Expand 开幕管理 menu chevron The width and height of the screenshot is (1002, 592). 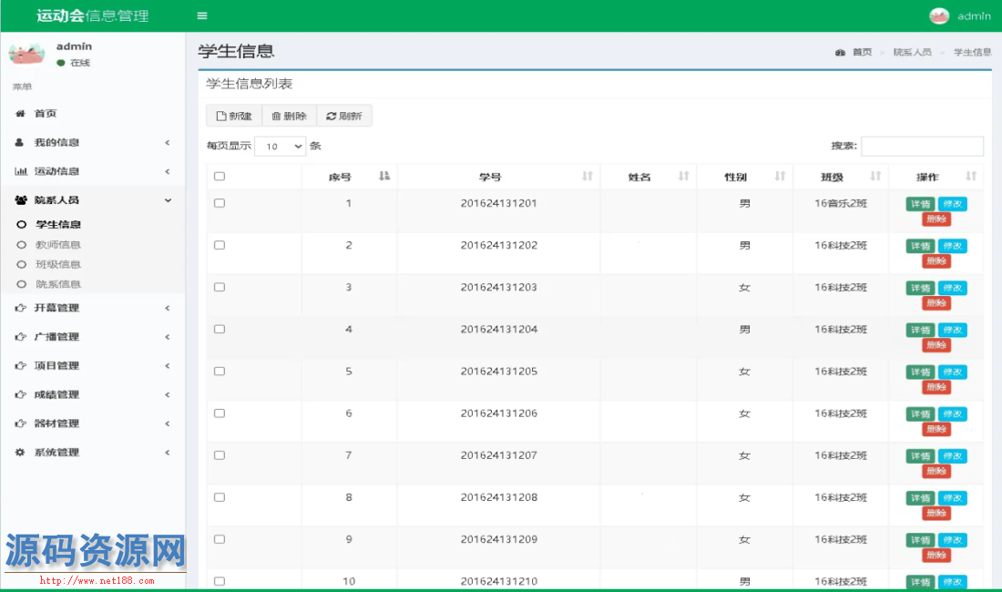click(168, 308)
